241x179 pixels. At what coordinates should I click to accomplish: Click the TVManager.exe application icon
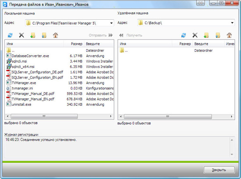9,82
